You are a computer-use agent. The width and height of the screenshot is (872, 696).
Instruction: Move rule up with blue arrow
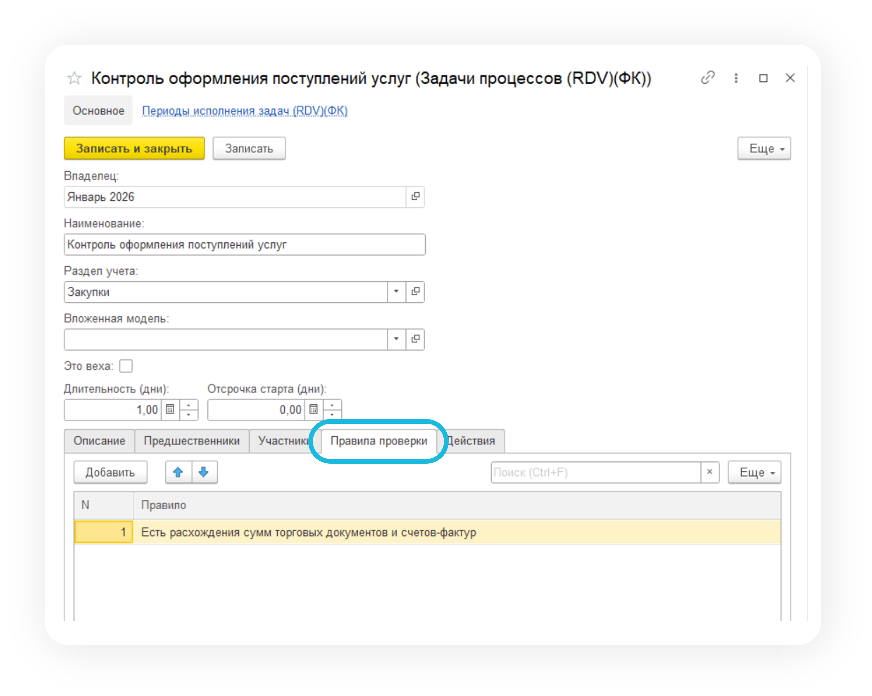coord(178,472)
